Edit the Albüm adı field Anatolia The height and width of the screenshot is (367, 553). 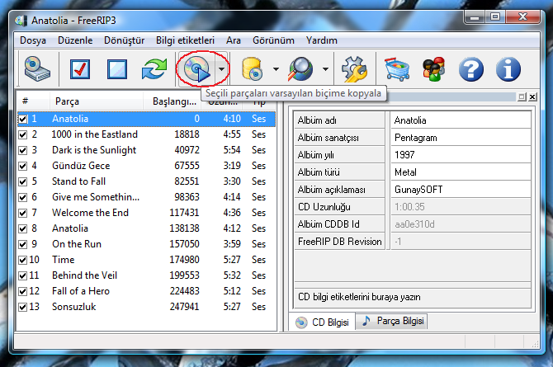(x=461, y=120)
